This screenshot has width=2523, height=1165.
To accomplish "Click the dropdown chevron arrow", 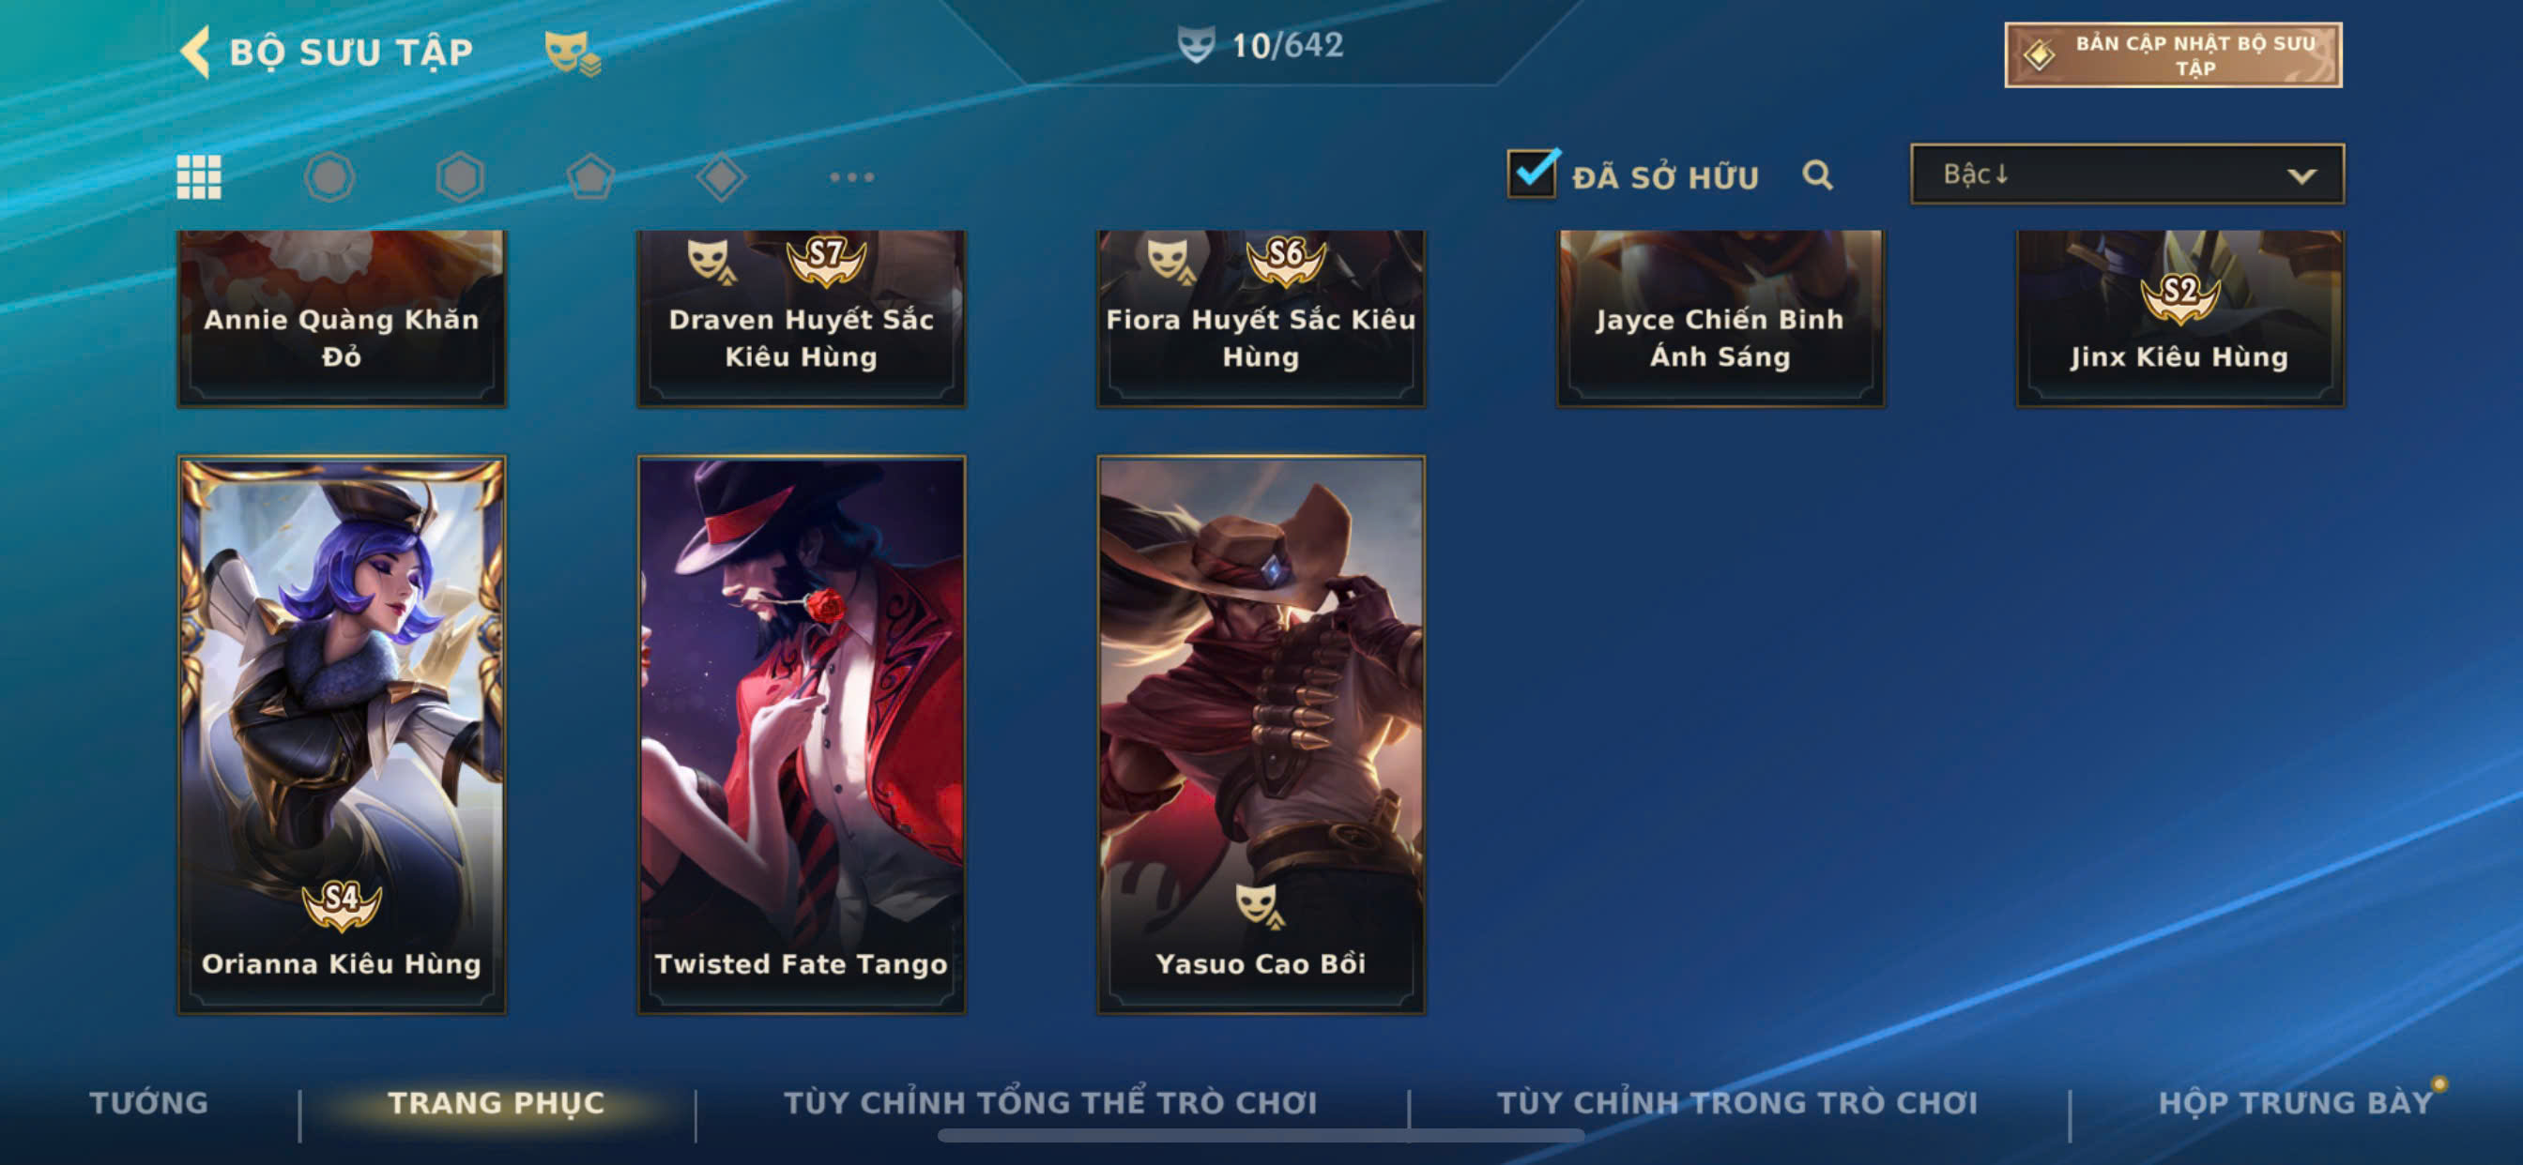I will [x=2301, y=176].
